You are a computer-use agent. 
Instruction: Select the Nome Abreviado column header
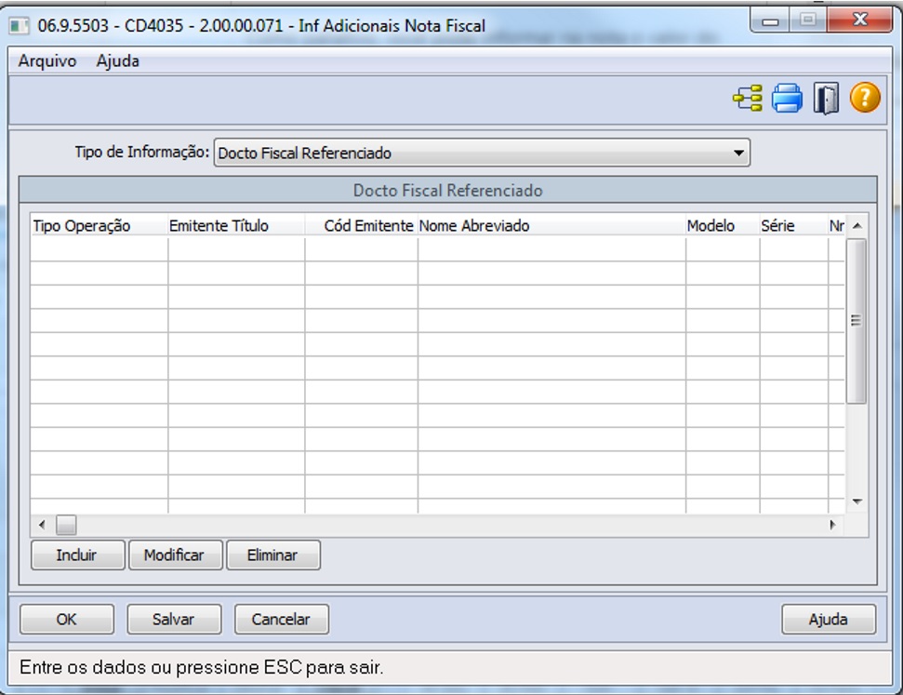point(551,226)
